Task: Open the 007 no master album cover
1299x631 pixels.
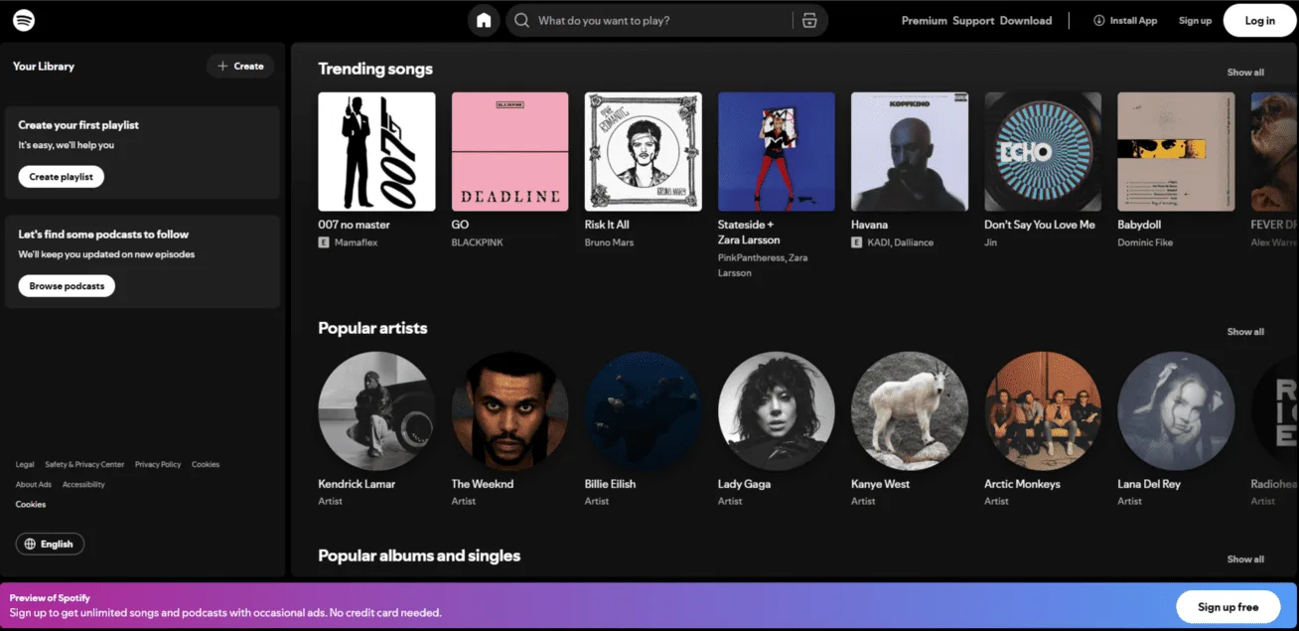Action: coord(376,151)
